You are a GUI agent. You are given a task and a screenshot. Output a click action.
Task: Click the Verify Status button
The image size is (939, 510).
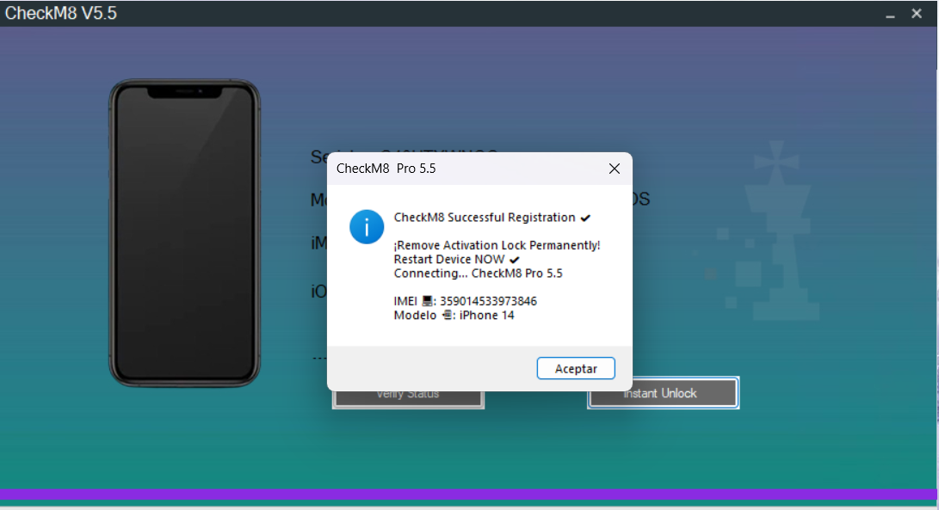point(408,394)
